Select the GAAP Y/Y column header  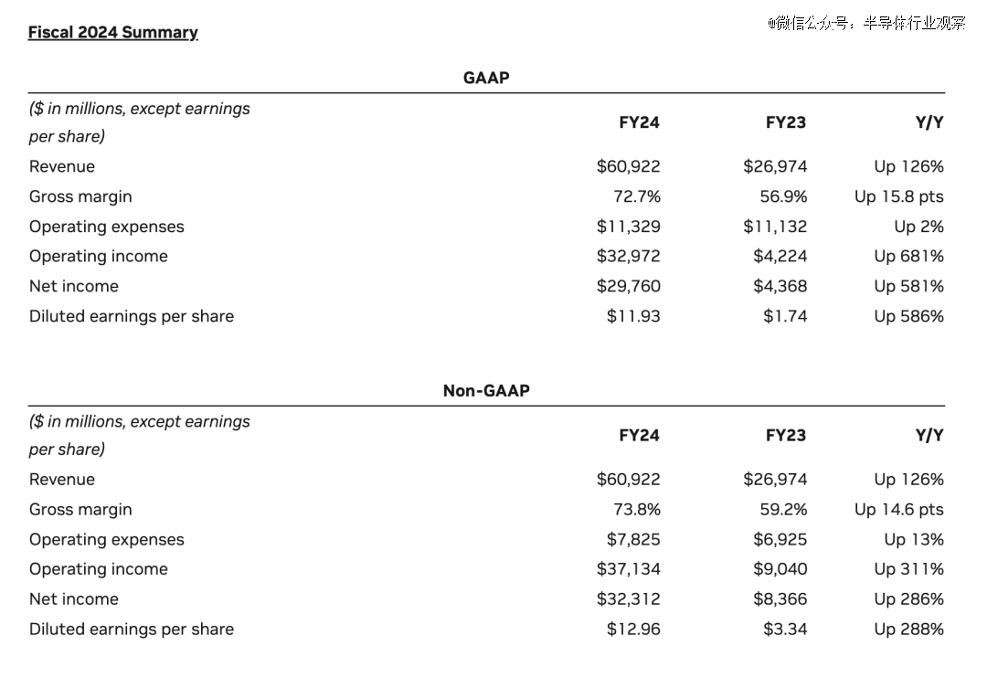pyautogui.click(x=929, y=122)
